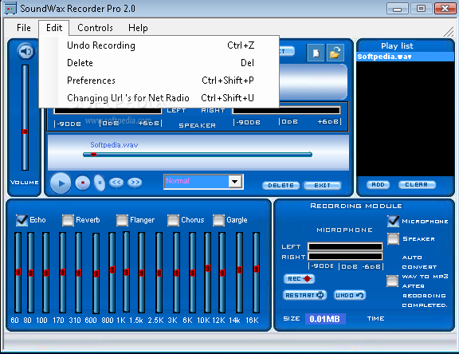Screen dimensions: 459x354
Task: Open the Help menu
Action: 138,28
